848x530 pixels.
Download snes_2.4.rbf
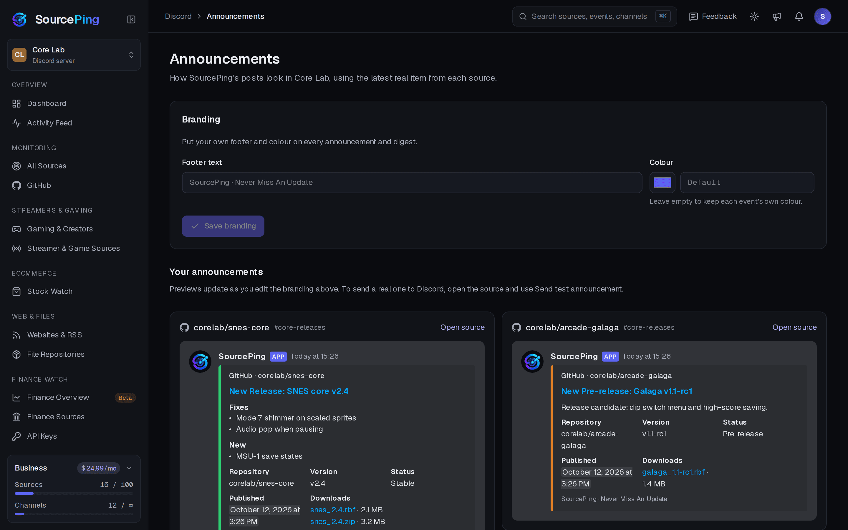[332, 510]
